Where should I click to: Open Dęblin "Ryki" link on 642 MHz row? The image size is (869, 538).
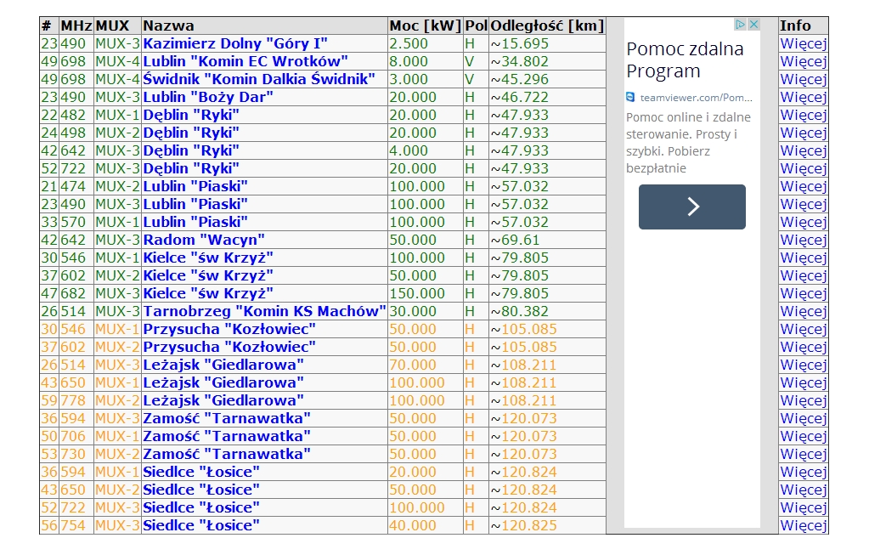pos(191,150)
